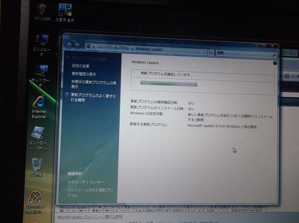Image resolution: width=299 pixels, height=223 pixels.
Task: Open the セキュリティ センター link
Action: point(85,182)
